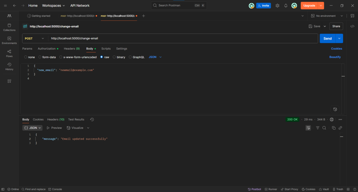Click into the request URL field

pos(183,38)
